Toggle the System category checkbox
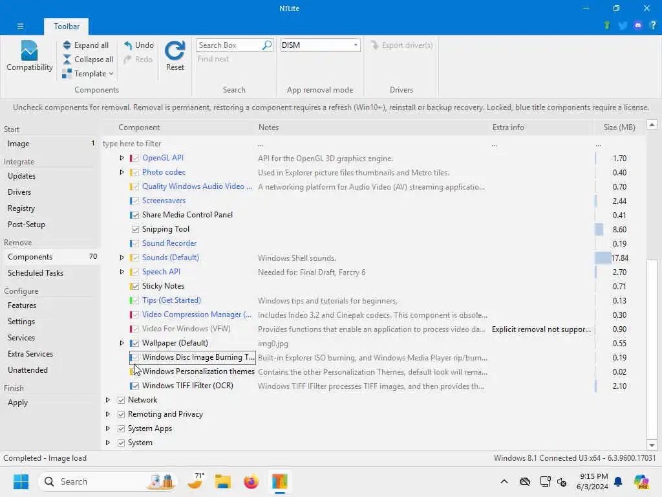The height and width of the screenshot is (497, 662). coord(121,443)
